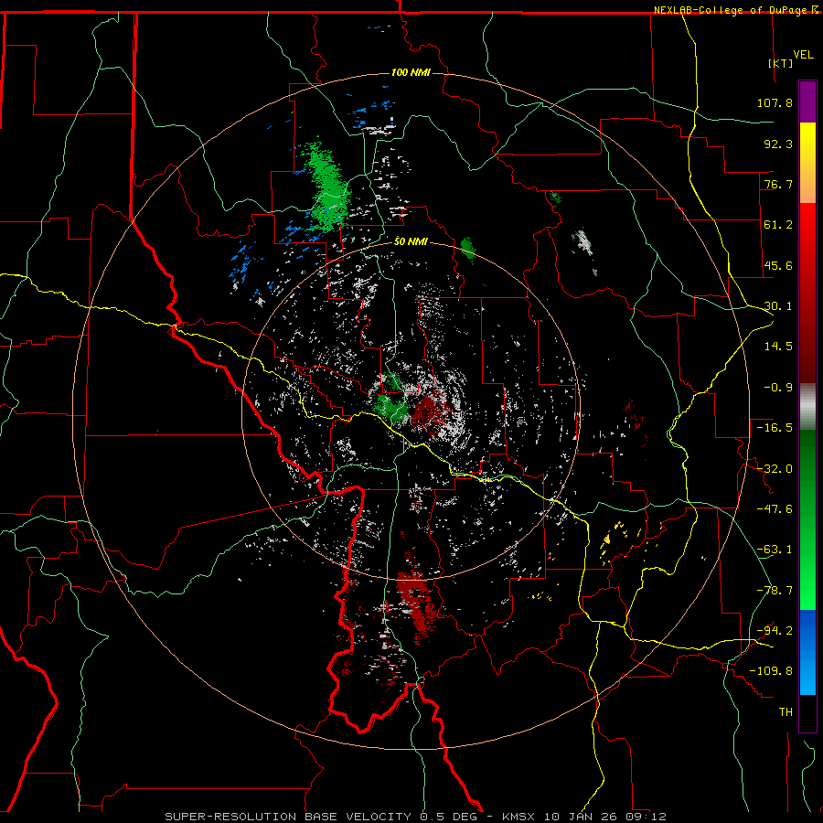Pick the gray near-zero segment of velocity scale
This screenshot has width=823, height=823.
(807, 407)
